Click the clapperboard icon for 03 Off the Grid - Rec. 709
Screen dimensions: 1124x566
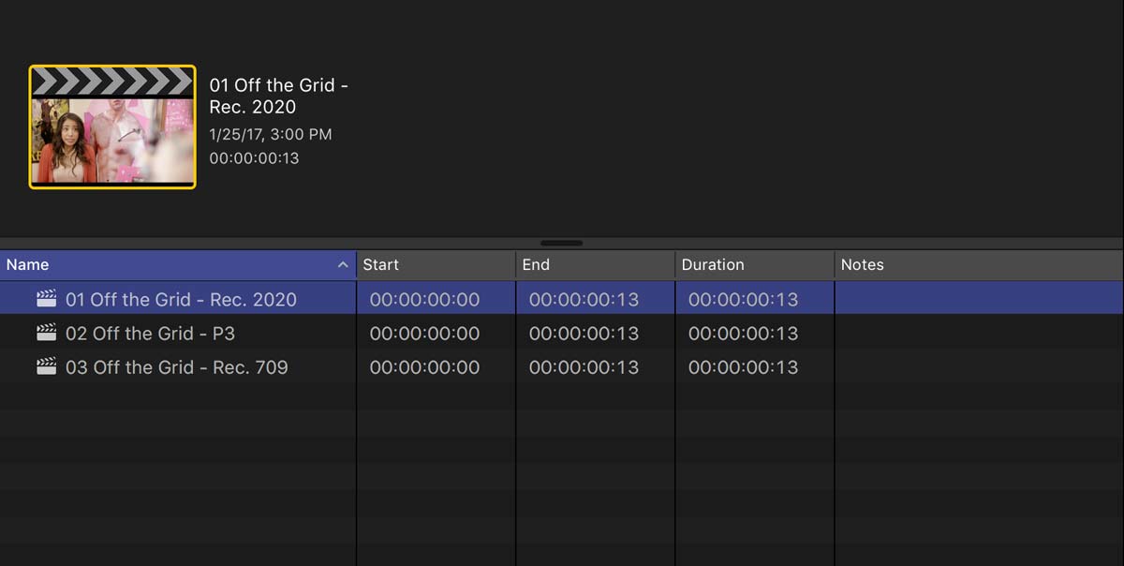pyautogui.click(x=46, y=366)
